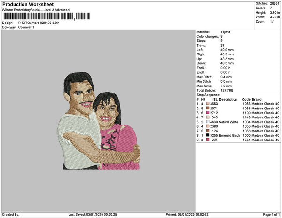282x218 pixels.
Task: Select thread code 1004
Action: 246,122
